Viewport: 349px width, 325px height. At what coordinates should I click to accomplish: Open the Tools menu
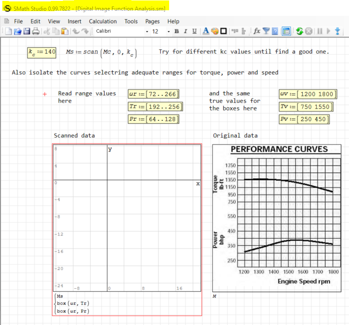pyautogui.click(x=131, y=21)
